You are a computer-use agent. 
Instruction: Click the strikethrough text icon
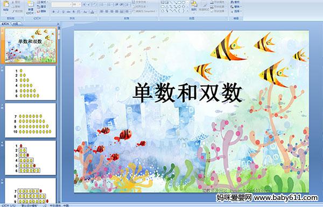pyautogui.click(x=68, y=12)
